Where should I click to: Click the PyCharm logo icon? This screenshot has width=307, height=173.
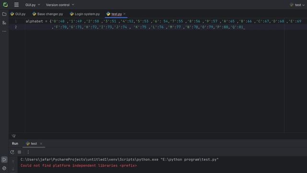coord(5,4)
